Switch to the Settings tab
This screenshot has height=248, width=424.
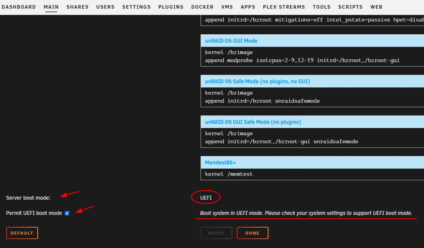pyautogui.click(x=136, y=7)
